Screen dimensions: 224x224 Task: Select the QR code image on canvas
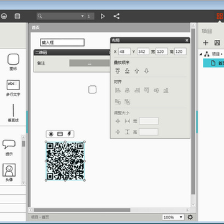pos(65,161)
